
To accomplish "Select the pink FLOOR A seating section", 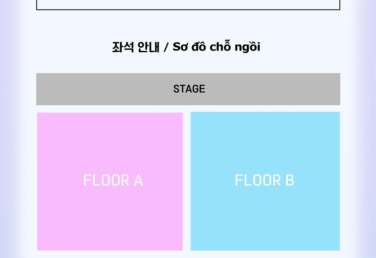I will [x=110, y=181].
